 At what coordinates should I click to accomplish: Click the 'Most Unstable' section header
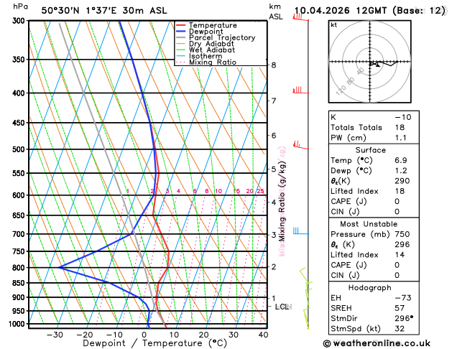tap(369, 224)
